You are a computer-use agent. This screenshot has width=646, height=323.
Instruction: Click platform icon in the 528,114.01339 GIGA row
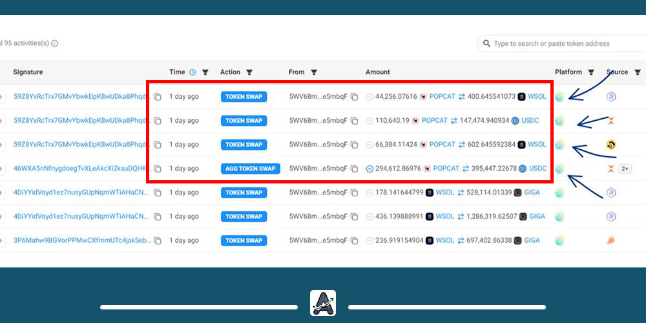click(x=559, y=193)
